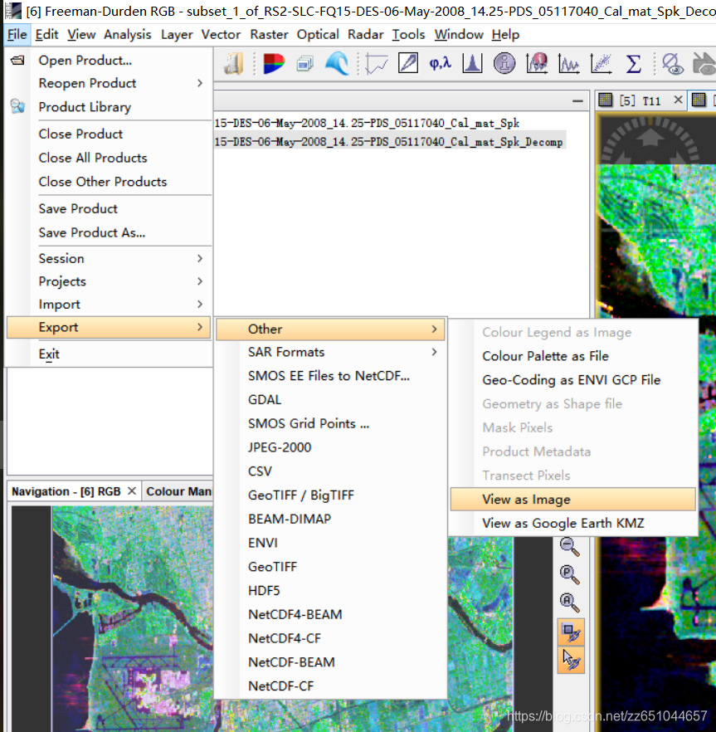Choose BEAM-DIMAP export format
This screenshot has width=716, height=732.
coord(330,520)
